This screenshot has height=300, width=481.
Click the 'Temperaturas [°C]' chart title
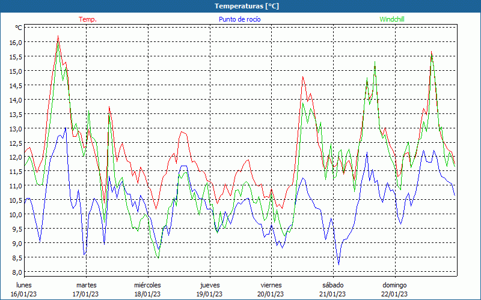click(247, 6)
